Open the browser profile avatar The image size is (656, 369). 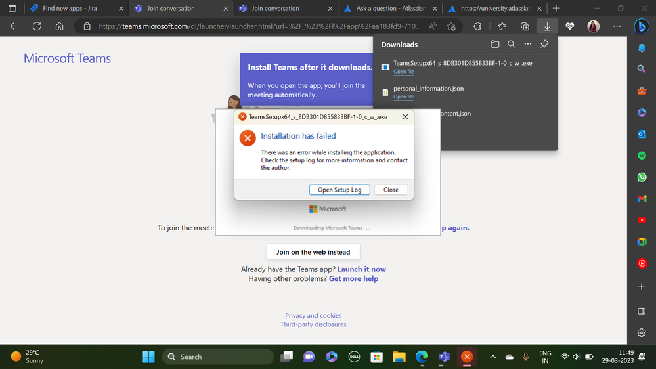click(593, 26)
